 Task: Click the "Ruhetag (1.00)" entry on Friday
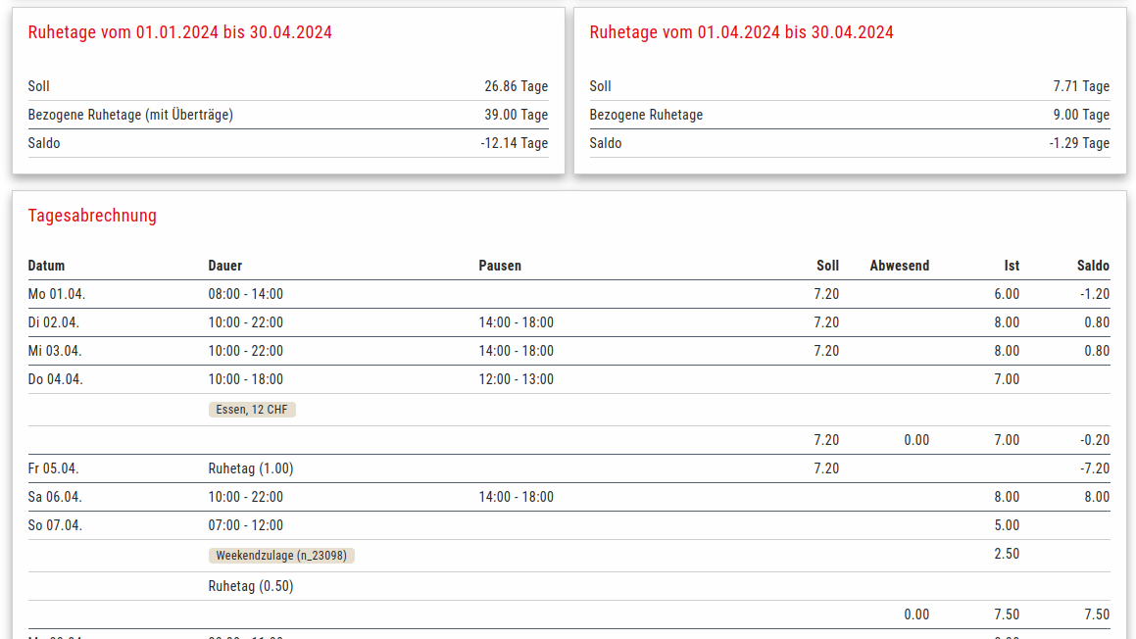coord(250,468)
